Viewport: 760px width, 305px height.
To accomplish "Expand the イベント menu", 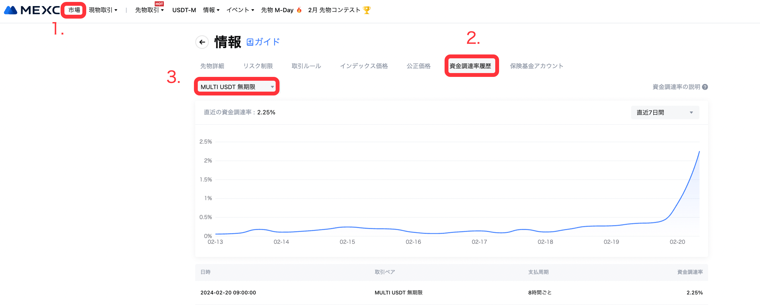I will click(240, 10).
